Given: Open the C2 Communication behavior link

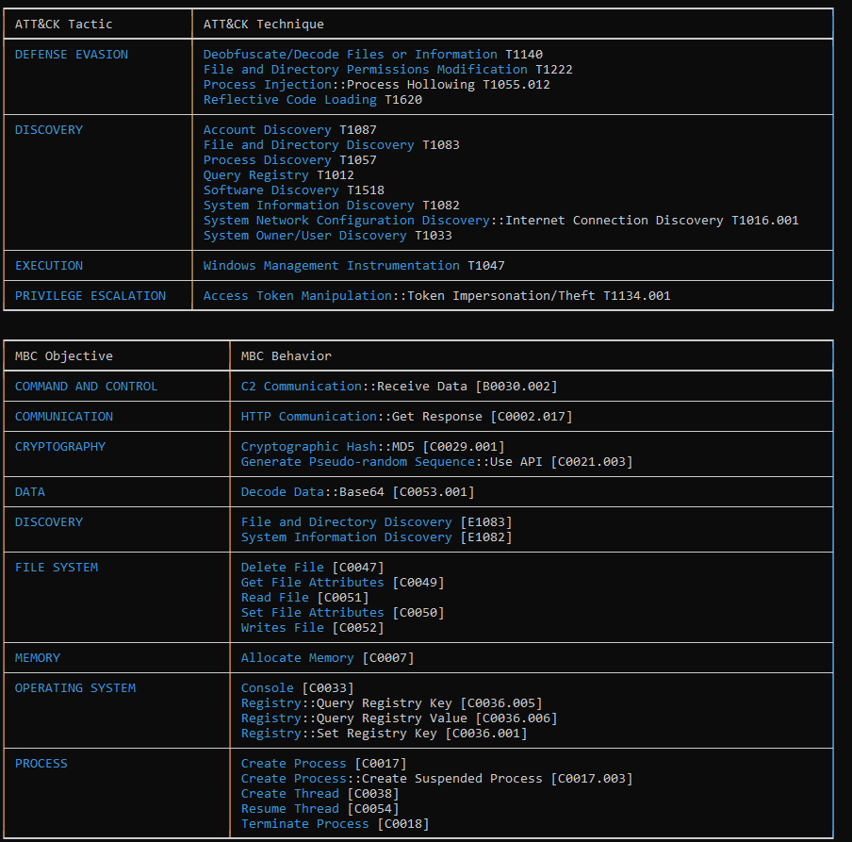Looking at the screenshot, I should 301,387.
